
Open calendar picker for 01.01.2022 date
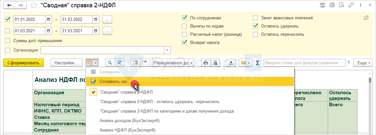pyautogui.click(x=49, y=19)
